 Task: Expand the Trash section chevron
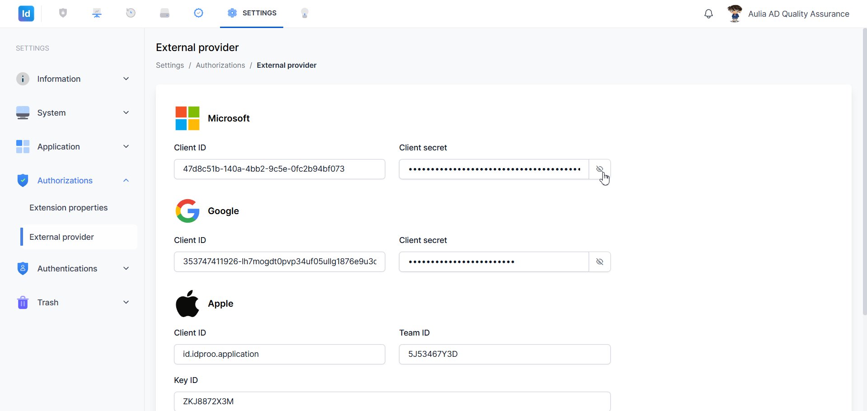coord(126,303)
